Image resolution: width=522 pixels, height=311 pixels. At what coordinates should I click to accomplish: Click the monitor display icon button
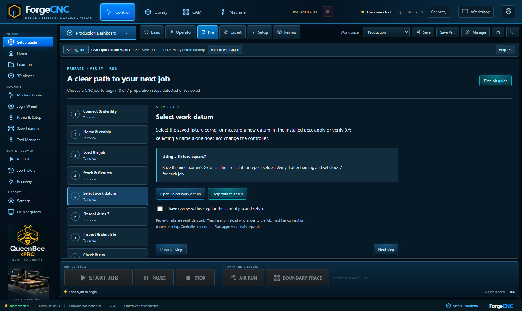point(513,32)
